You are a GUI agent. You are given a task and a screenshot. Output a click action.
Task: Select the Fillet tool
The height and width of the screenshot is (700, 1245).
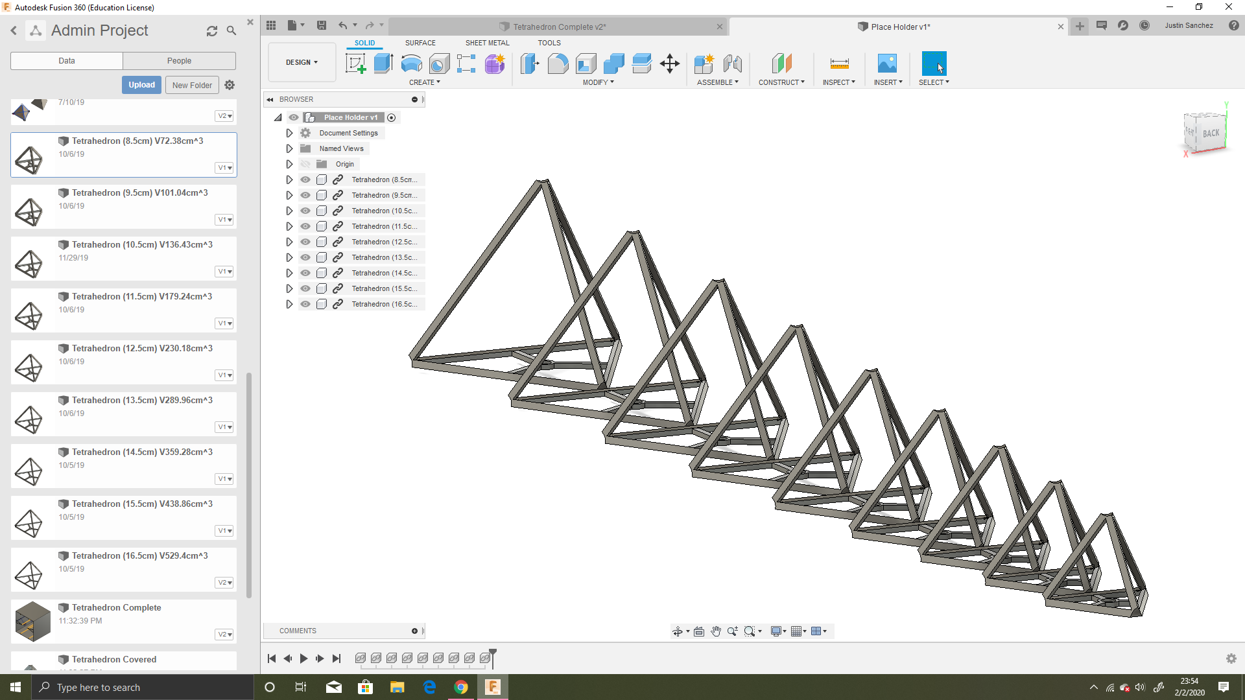[x=558, y=64]
